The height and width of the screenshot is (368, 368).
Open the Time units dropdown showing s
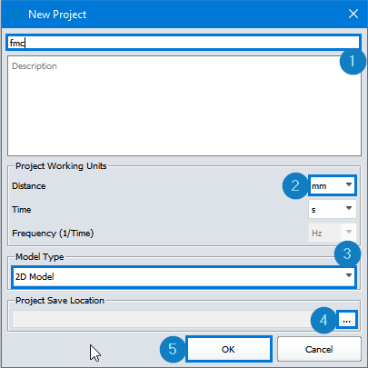pos(333,209)
